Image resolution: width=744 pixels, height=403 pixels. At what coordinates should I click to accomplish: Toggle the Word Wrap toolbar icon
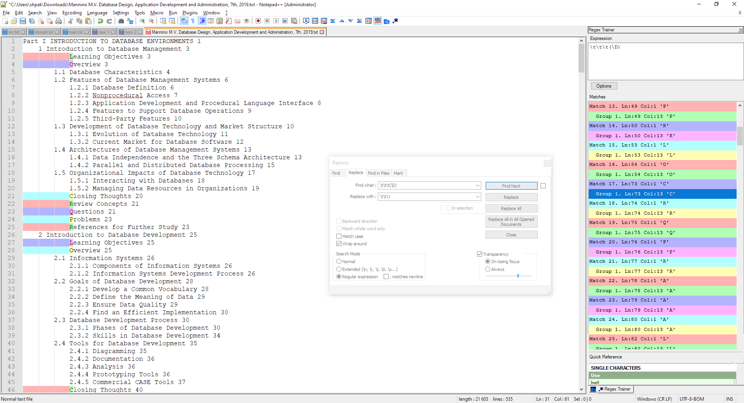184,21
